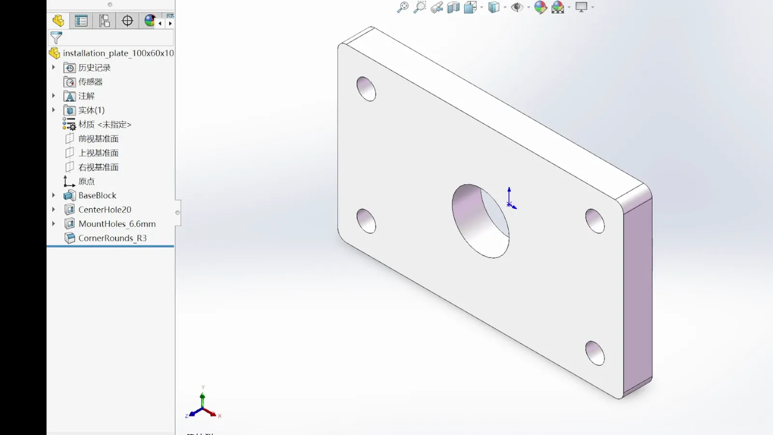Click the Hide/Show Items eye icon

[x=517, y=7]
